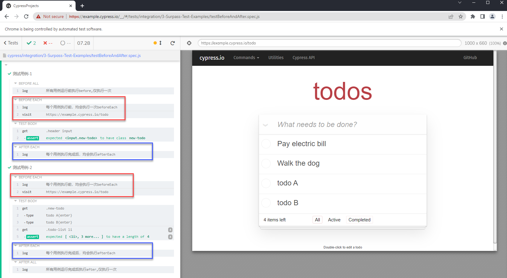Collapse the root suite arrow

click(x=6, y=65)
